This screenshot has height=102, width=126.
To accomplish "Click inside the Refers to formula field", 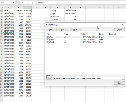I will pos(87,78).
